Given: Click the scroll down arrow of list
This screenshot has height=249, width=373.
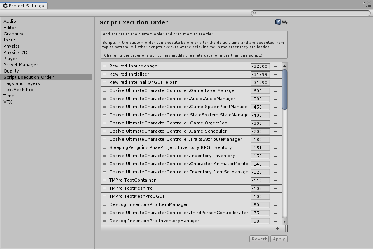Looking at the screenshot, I should pyautogui.click(x=284, y=221).
